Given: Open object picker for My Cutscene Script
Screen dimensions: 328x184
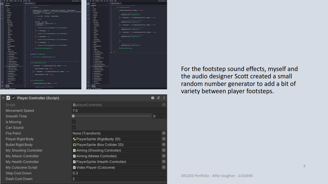Looking at the screenshot, I should click(164, 167).
